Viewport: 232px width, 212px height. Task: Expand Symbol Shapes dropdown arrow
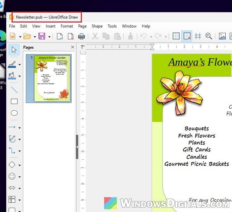click(x=20, y=177)
